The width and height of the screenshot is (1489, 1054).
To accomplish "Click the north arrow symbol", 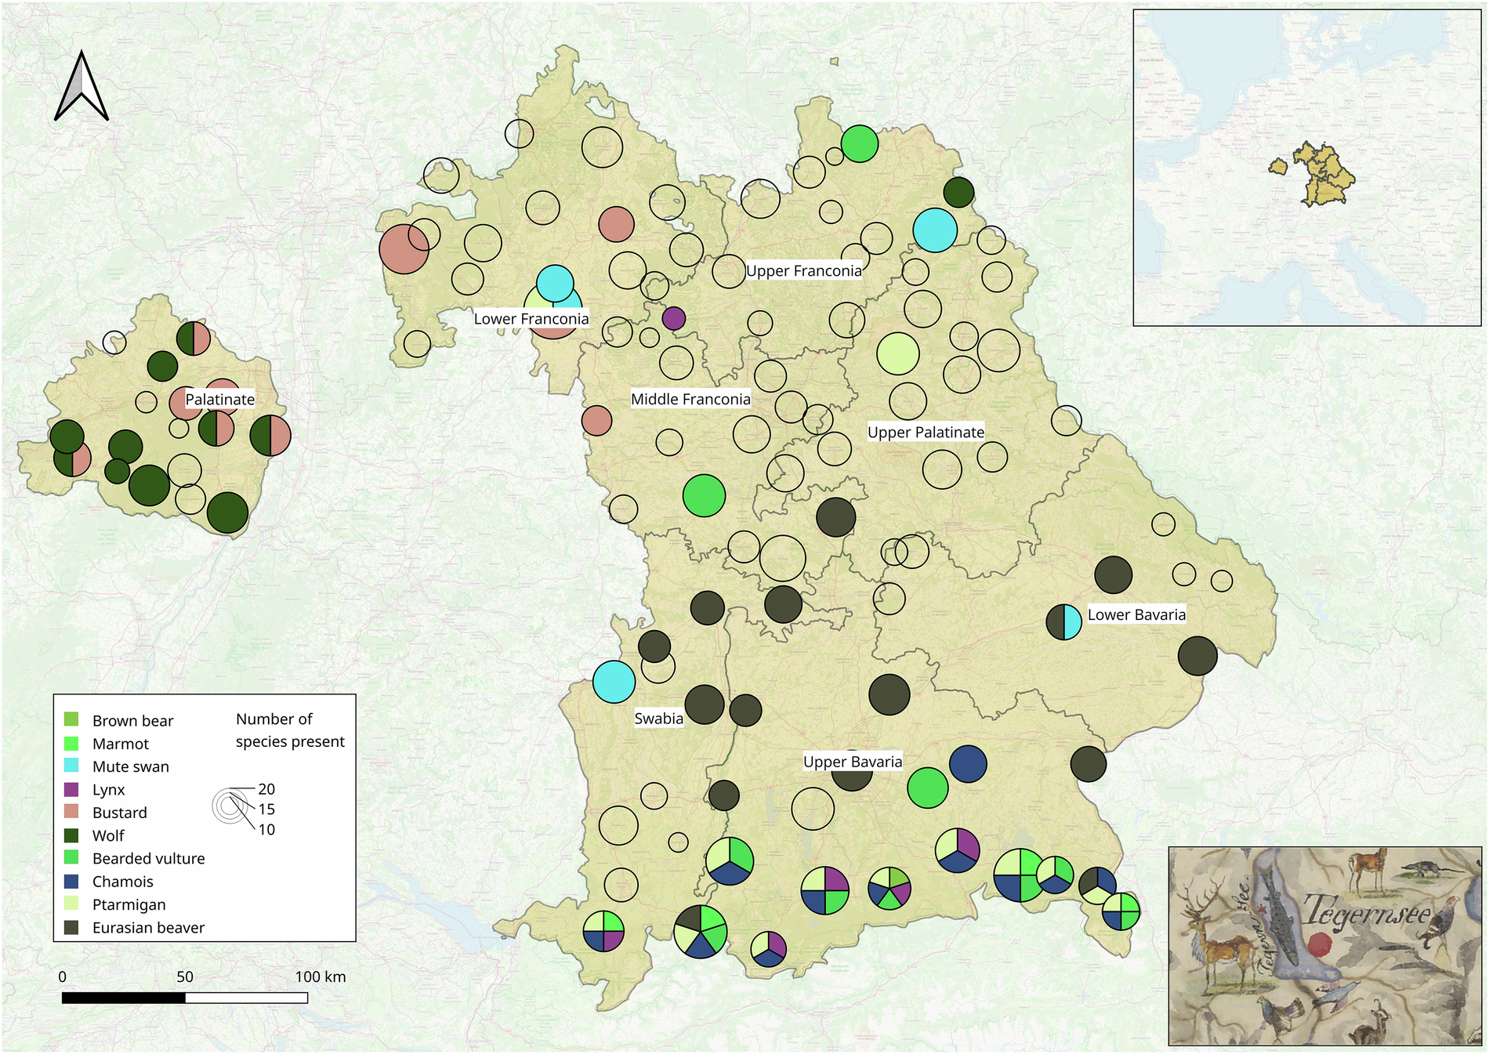I will [x=82, y=87].
